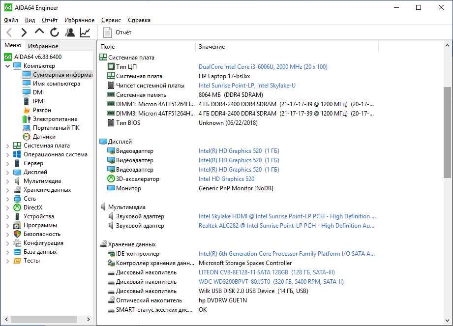The image size is (453, 326).
Task: Open the Intel Sunrise Point-LP chipset link
Action: click(x=247, y=86)
